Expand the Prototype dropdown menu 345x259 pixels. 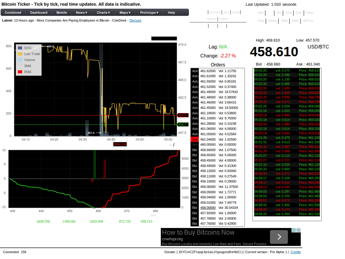click(149, 12)
